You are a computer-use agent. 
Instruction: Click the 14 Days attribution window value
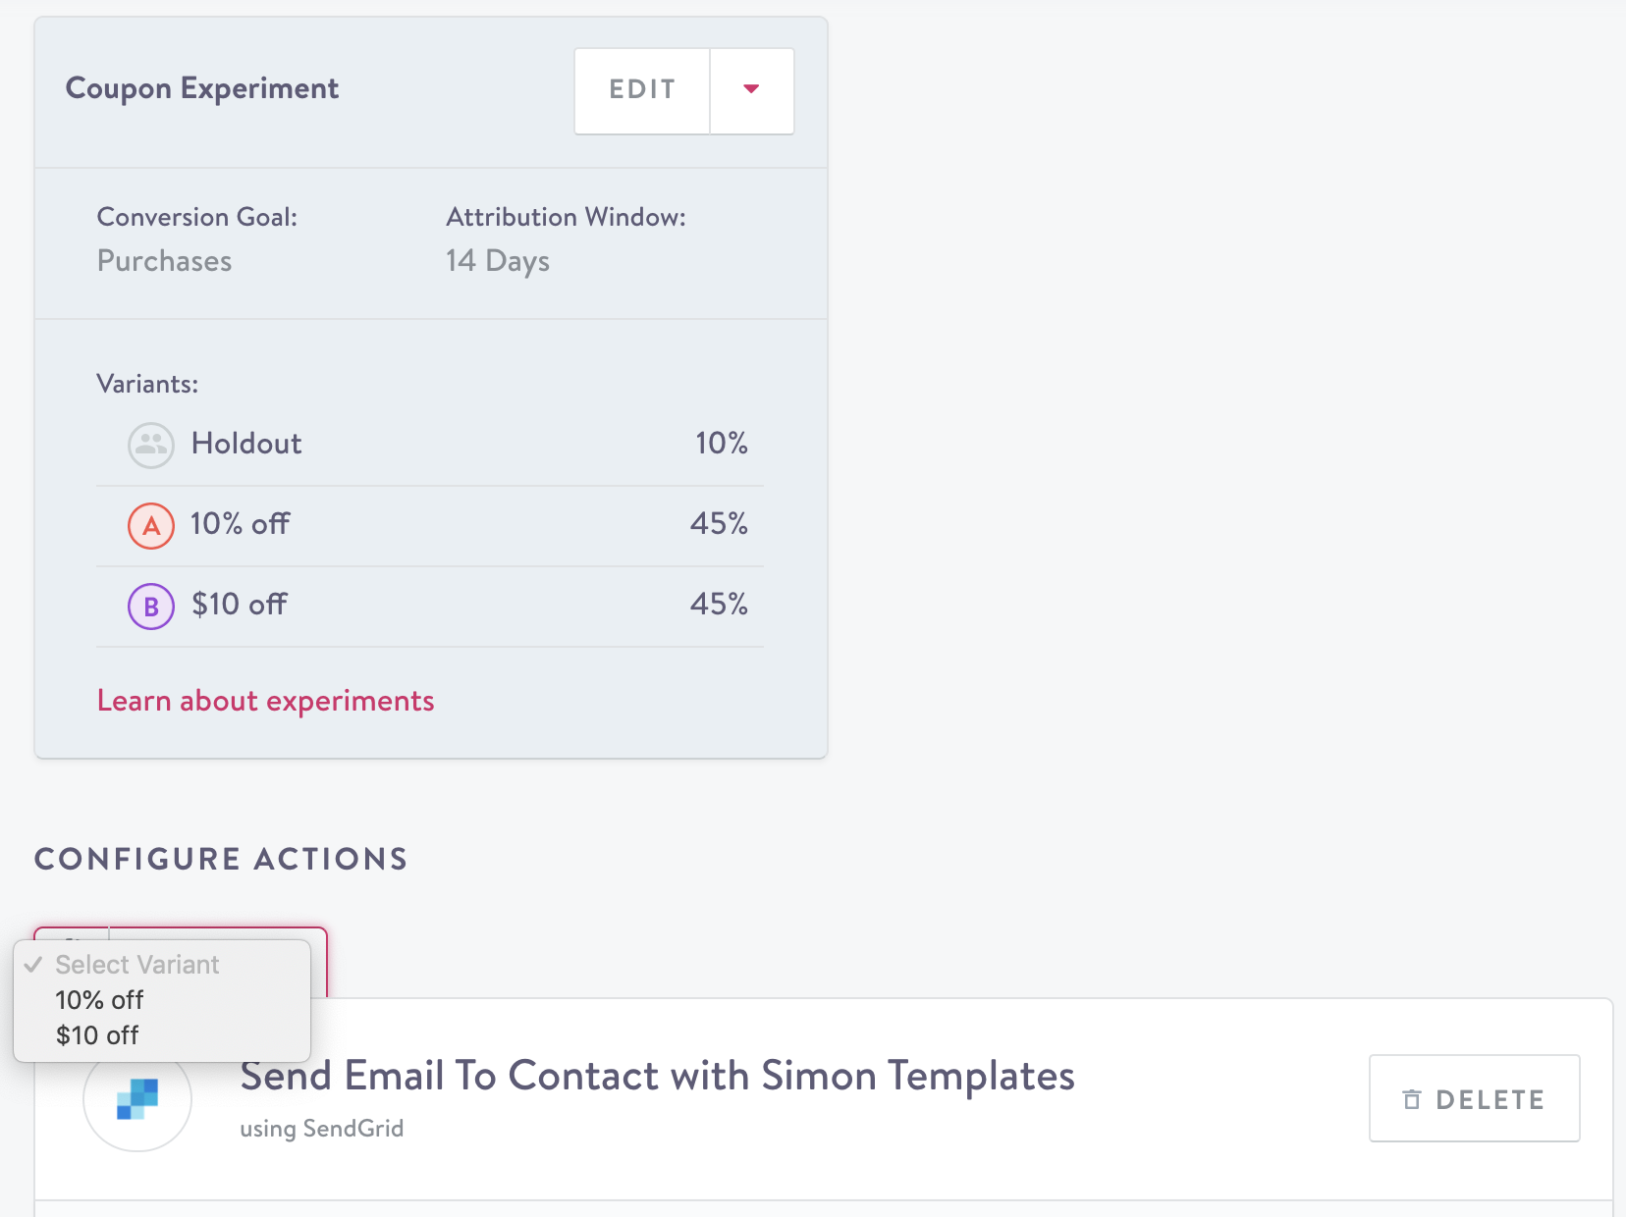(497, 261)
